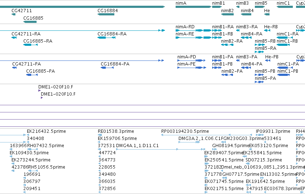Click the nimA-RD transcript
The image size is (305, 194).
point(193,30)
